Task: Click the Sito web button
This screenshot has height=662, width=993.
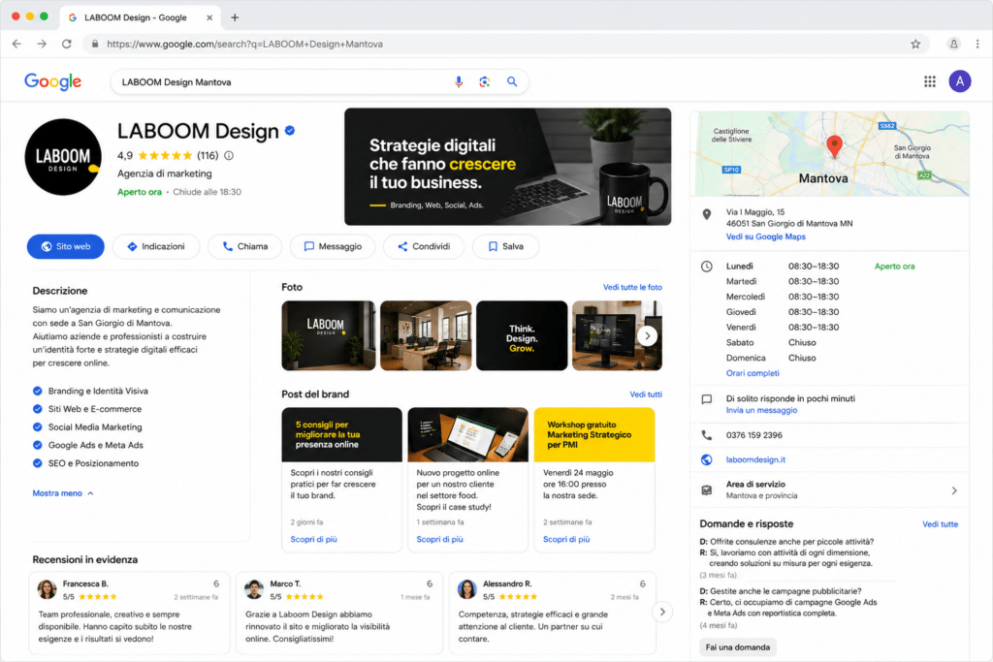Action: pos(66,246)
